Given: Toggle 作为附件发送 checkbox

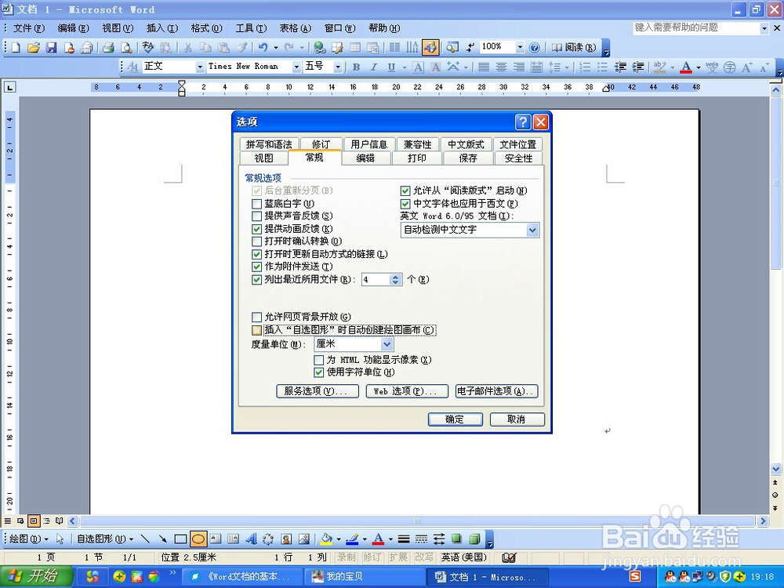Looking at the screenshot, I should [257, 267].
